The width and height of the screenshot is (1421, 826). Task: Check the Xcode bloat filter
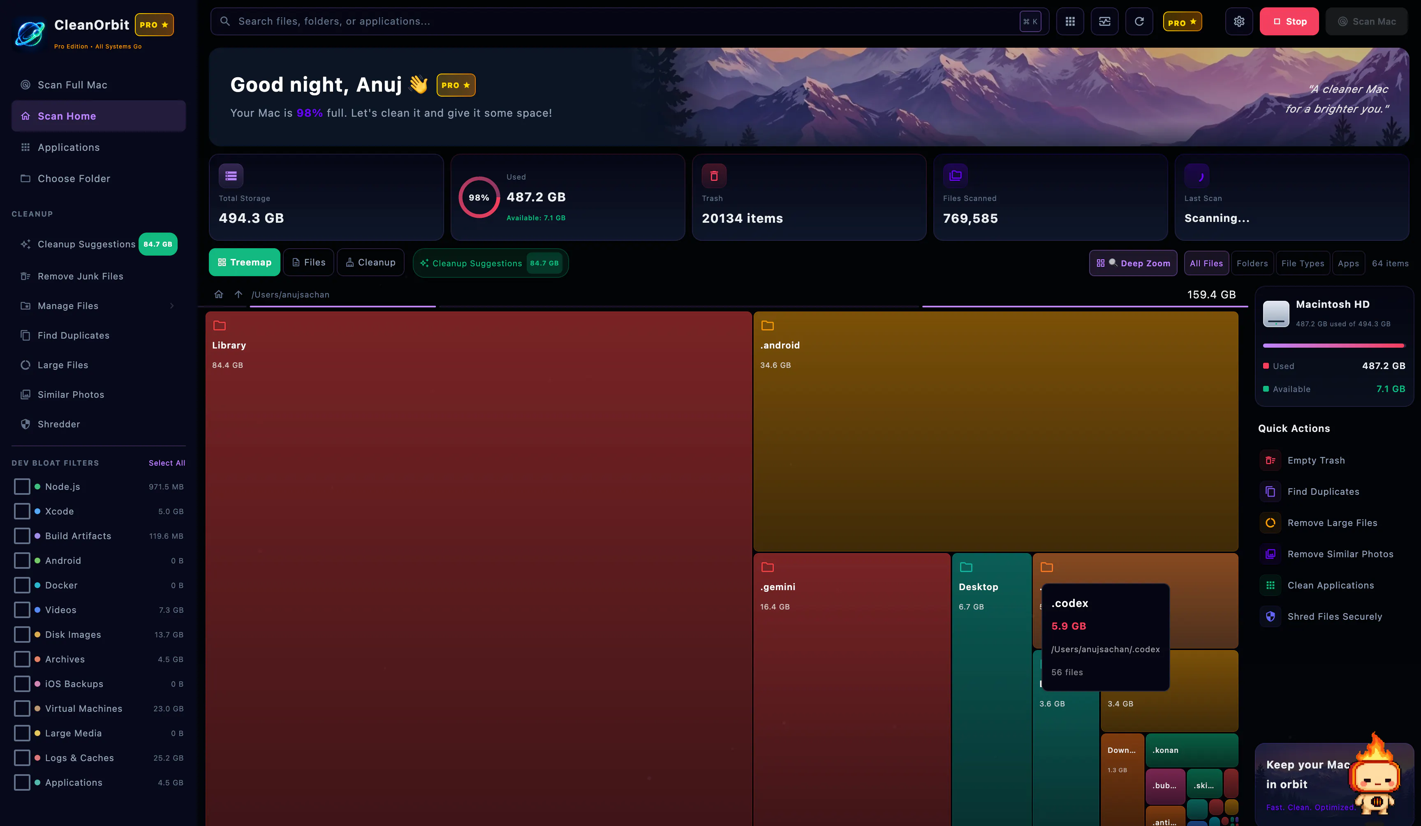tap(22, 512)
